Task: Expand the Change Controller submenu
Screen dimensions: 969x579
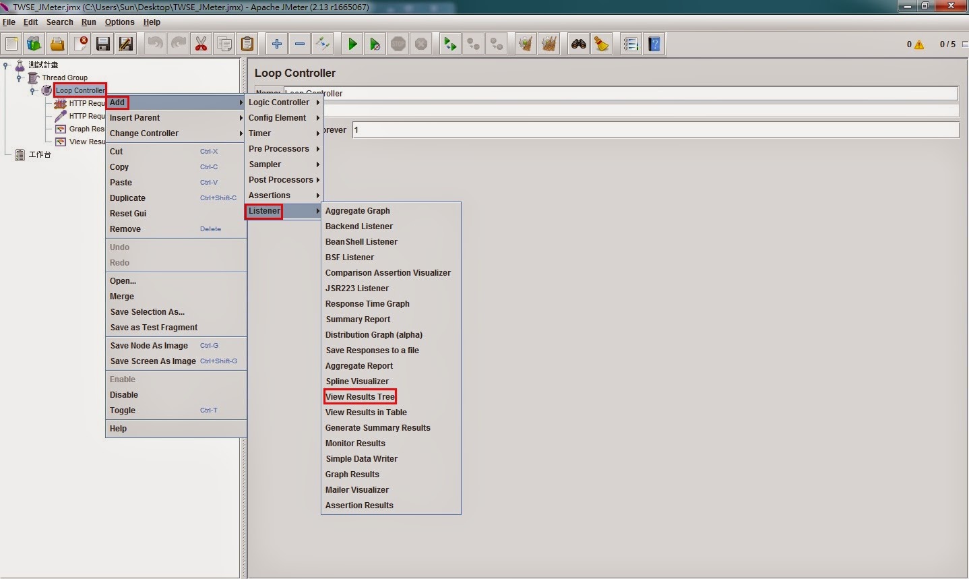Action: click(177, 133)
